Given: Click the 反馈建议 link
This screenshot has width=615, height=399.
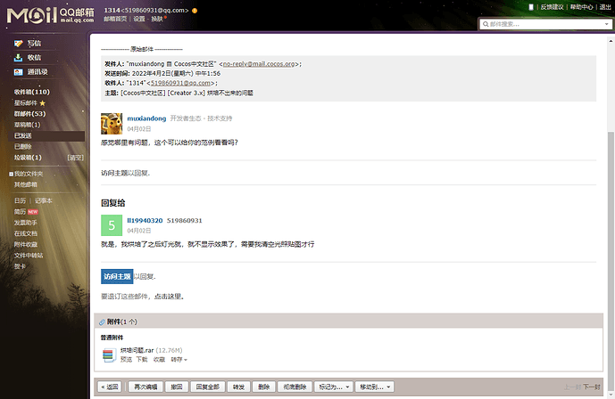Looking at the screenshot, I should (553, 7).
